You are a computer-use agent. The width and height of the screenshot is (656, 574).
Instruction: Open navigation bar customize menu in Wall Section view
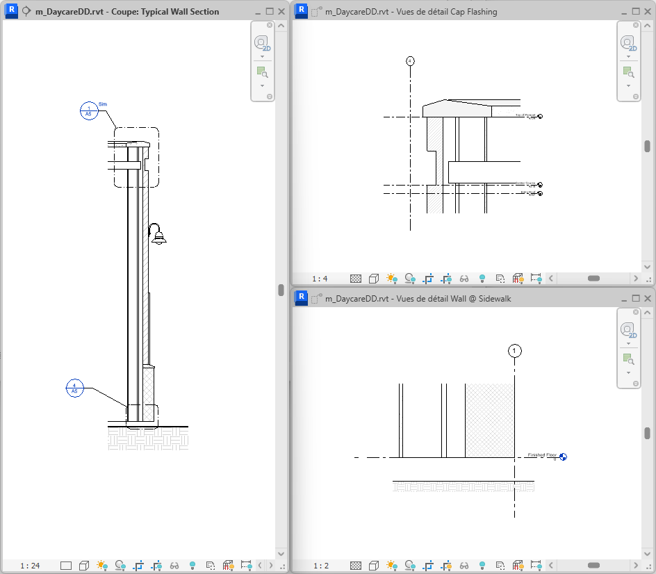point(270,97)
